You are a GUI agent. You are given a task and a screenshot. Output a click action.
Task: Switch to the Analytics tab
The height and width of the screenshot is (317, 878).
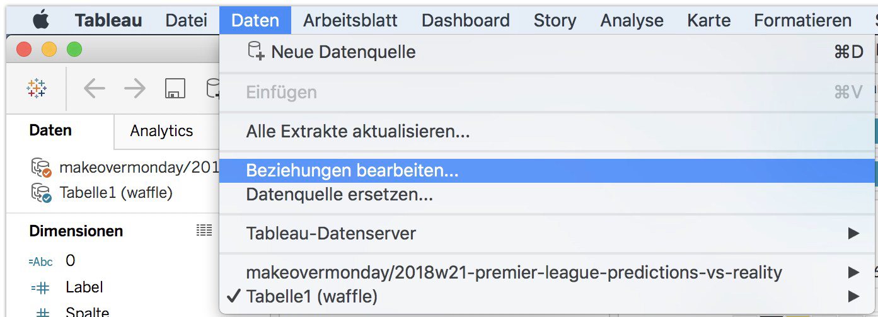point(161,131)
